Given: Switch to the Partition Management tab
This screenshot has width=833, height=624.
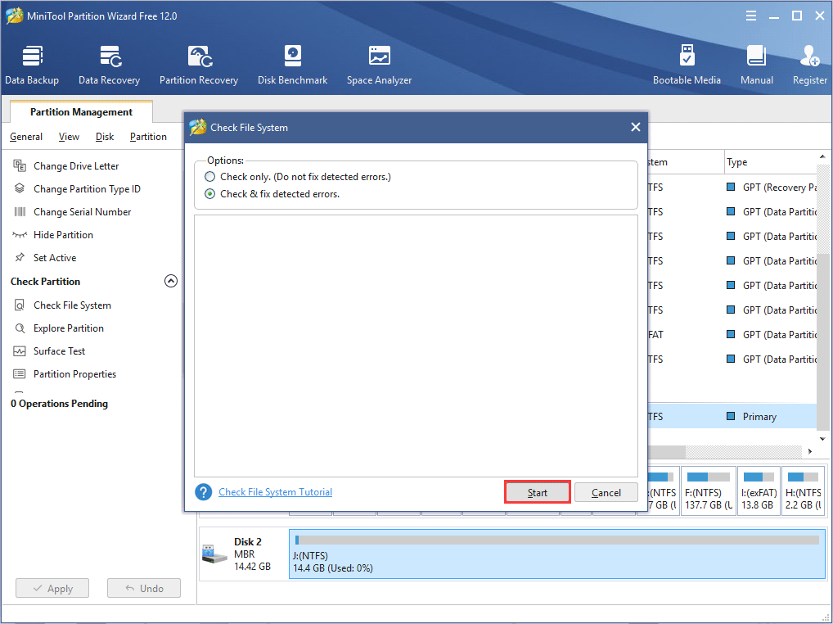Looking at the screenshot, I should click(81, 111).
